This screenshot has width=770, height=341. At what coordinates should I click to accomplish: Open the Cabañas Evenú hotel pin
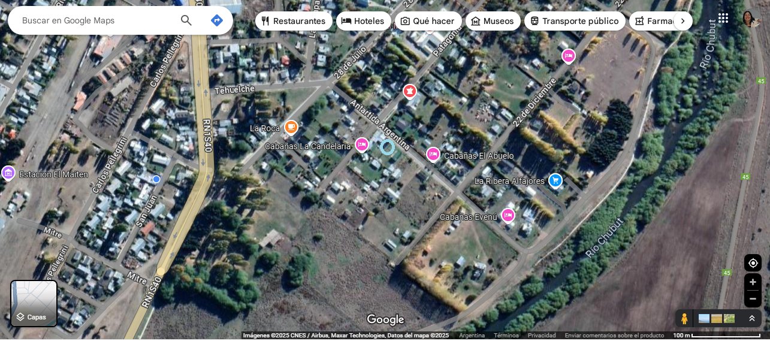[508, 216]
